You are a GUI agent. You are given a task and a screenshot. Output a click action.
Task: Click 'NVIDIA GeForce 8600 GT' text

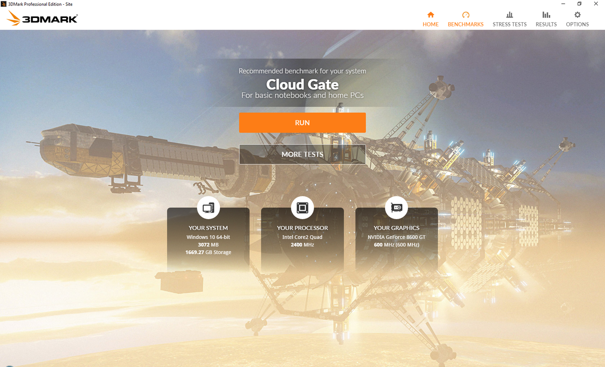click(397, 237)
